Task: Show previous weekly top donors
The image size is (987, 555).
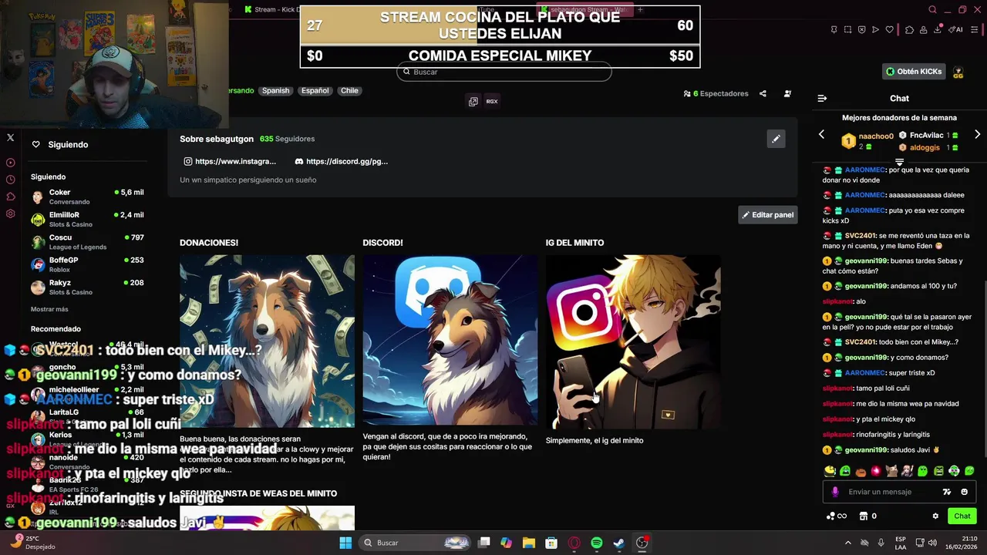Action: 821,135
